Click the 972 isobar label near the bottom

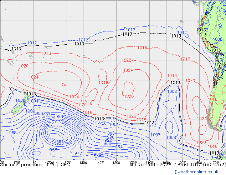[78, 153]
